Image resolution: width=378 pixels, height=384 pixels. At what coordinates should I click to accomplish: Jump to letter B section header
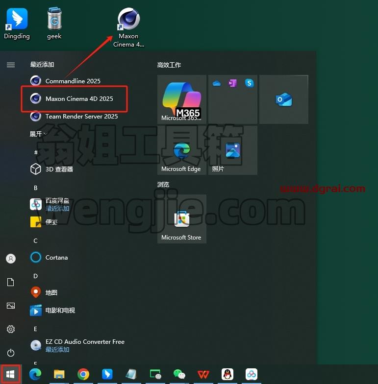(35, 188)
